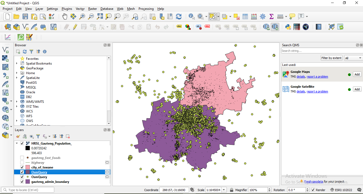Image resolution: width=363 pixels, height=194 pixels.
Task: Open the Field Calculator abacus icon
Action: 254,16
